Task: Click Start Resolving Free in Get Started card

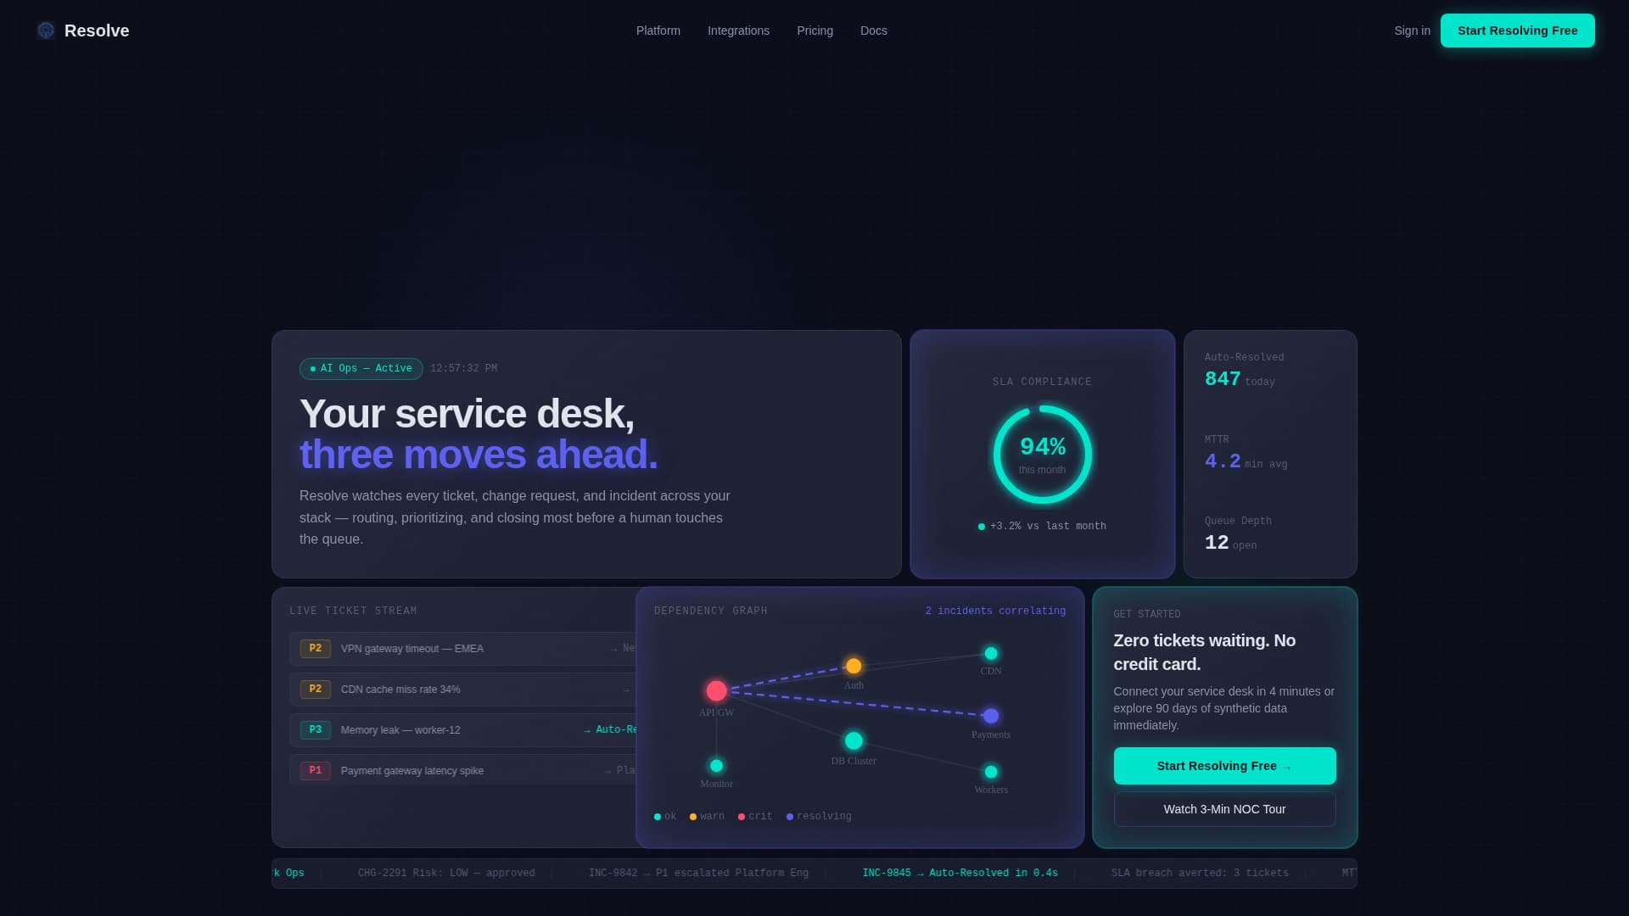Action: 1224,766
